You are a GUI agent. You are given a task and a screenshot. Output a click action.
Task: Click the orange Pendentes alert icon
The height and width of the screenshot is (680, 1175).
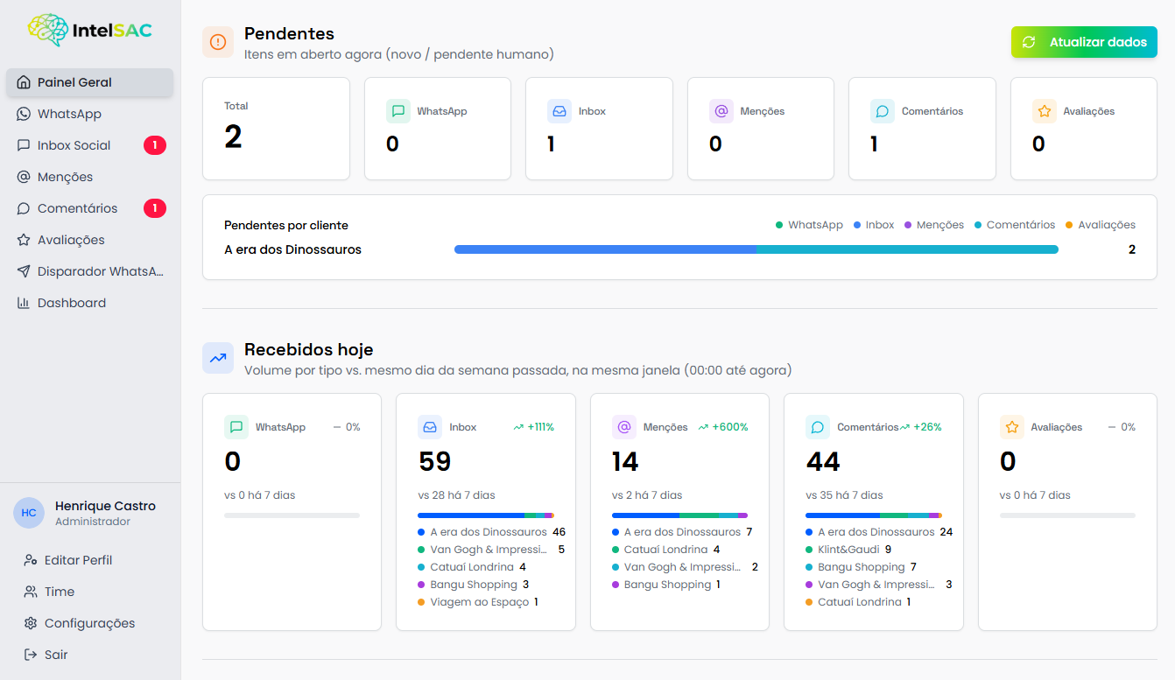tap(218, 42)
